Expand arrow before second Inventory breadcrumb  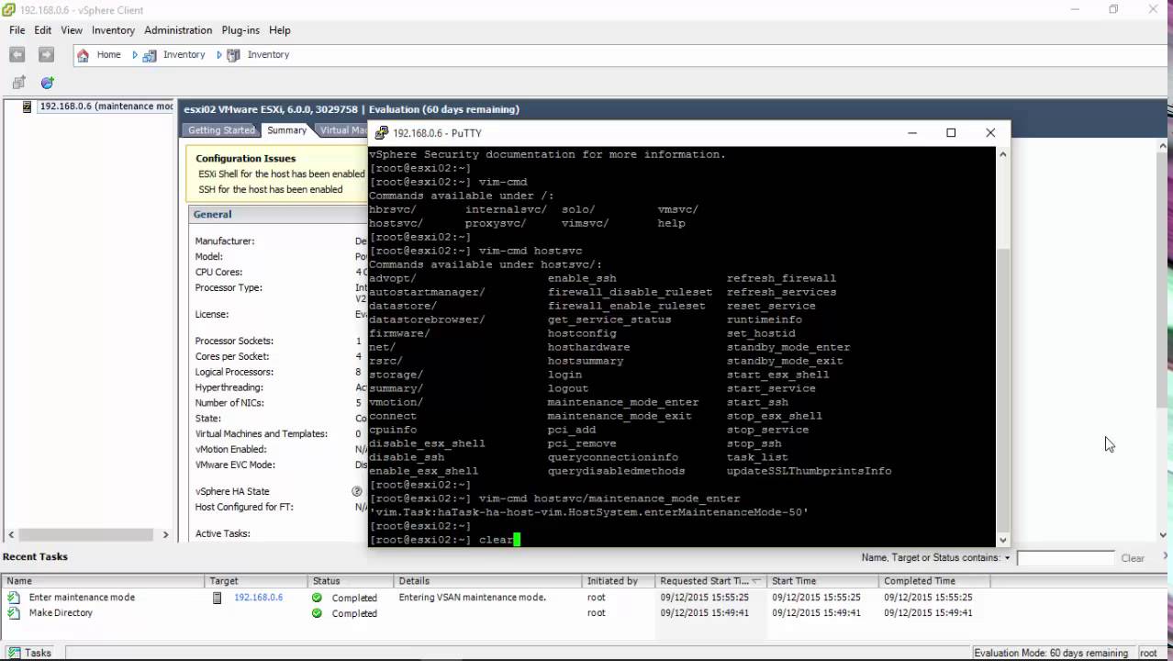click(x=219, y=55)
